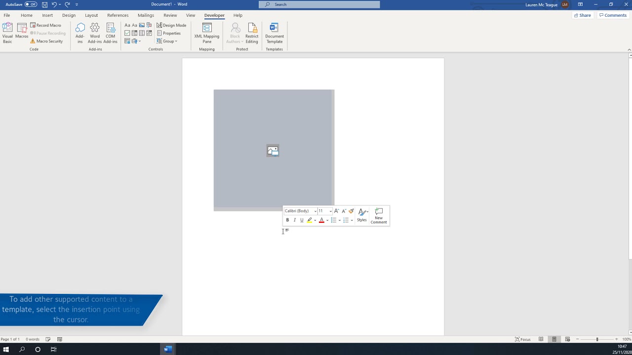Switch to the Design tab
Image resolution: width=632 pixels, height=355 pixels.
(69, 15)
